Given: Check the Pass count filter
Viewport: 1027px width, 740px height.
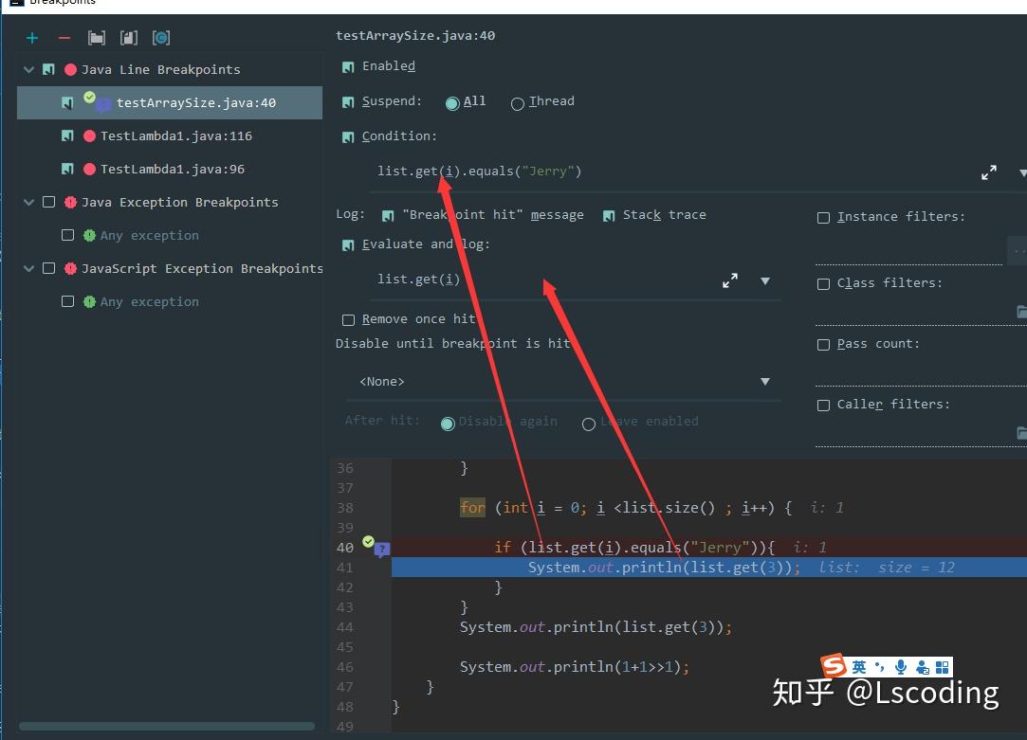Looking at the screenshot, I should [823, 345].
